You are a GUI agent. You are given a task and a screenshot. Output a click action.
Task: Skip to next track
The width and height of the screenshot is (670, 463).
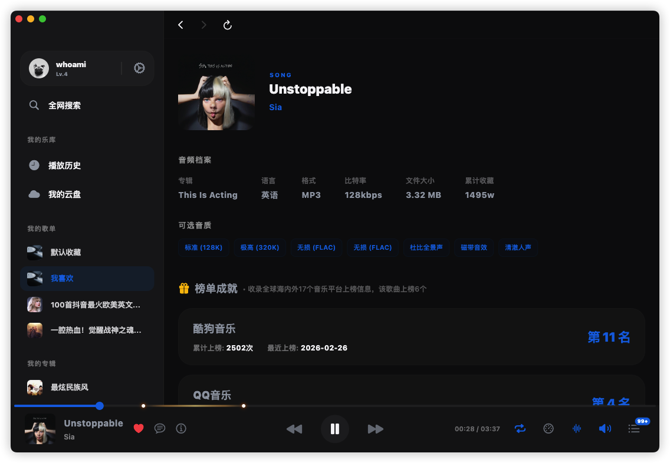click(376, 429)
